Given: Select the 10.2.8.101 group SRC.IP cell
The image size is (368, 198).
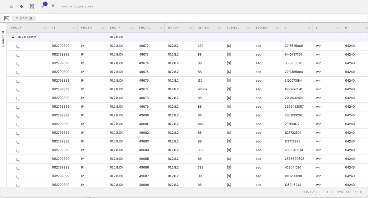Looking at the screenshot, I should pos(117,37).
